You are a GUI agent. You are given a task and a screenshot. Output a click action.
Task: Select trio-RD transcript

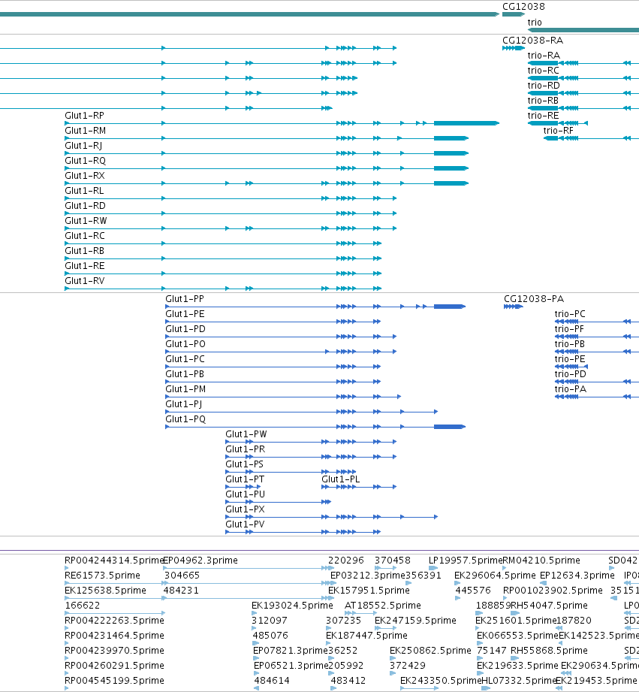tap(544, 85)
